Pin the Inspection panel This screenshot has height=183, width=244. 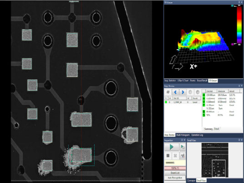(x=182, y=140)
